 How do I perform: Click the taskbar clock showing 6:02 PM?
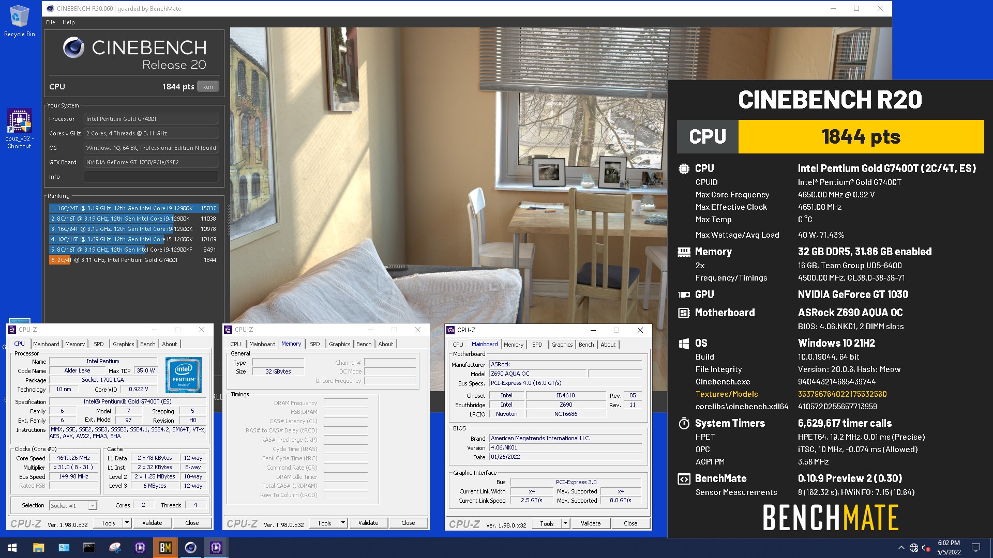coord(949,548)
